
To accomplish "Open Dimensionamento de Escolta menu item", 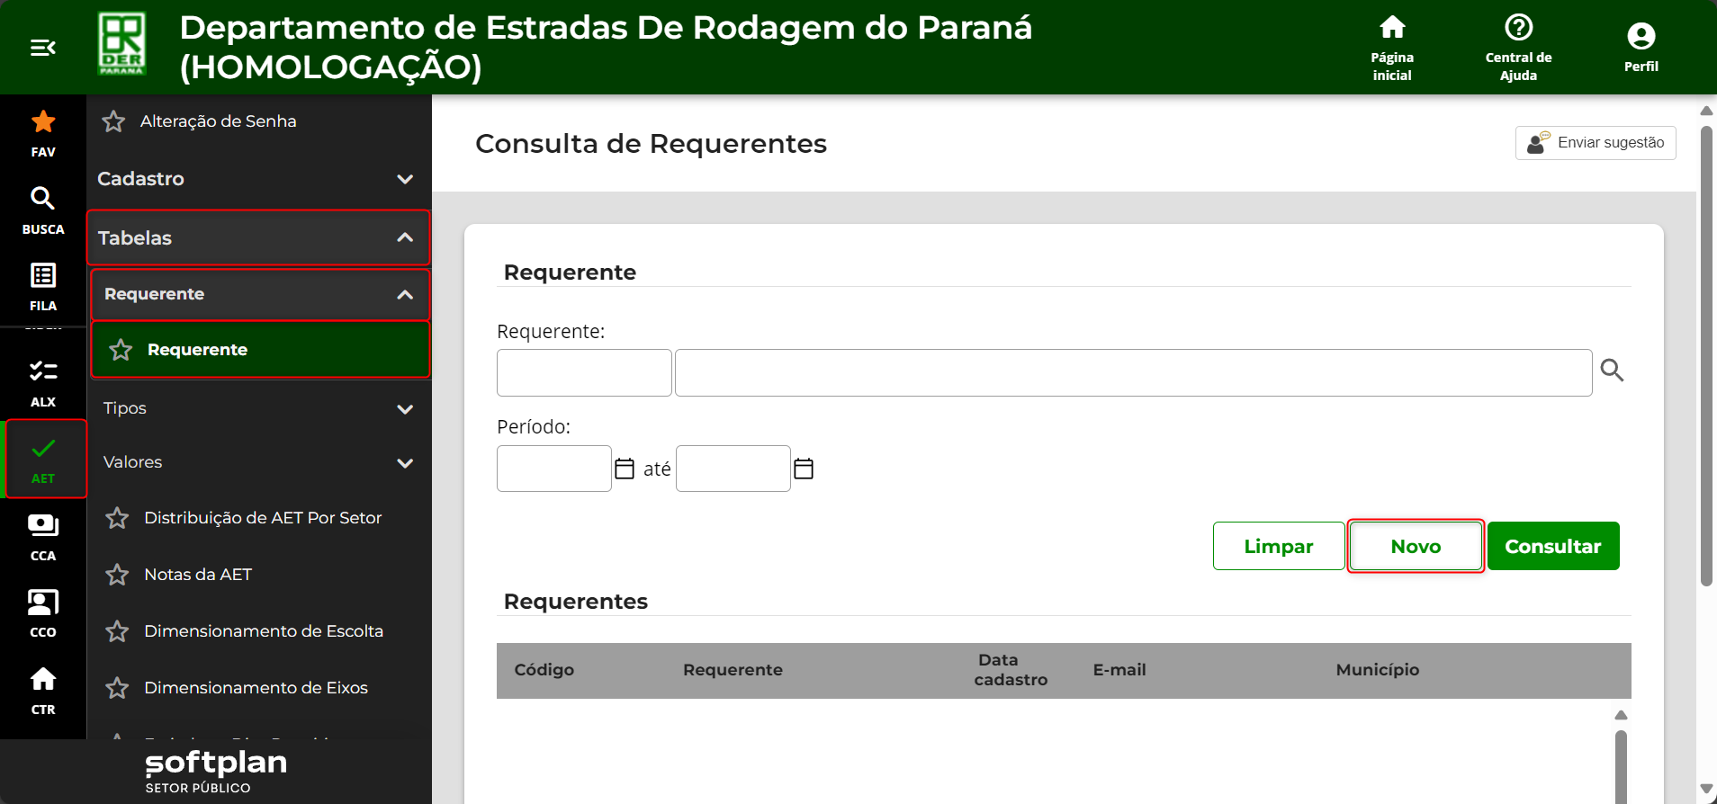I will [x=264, y=631].
